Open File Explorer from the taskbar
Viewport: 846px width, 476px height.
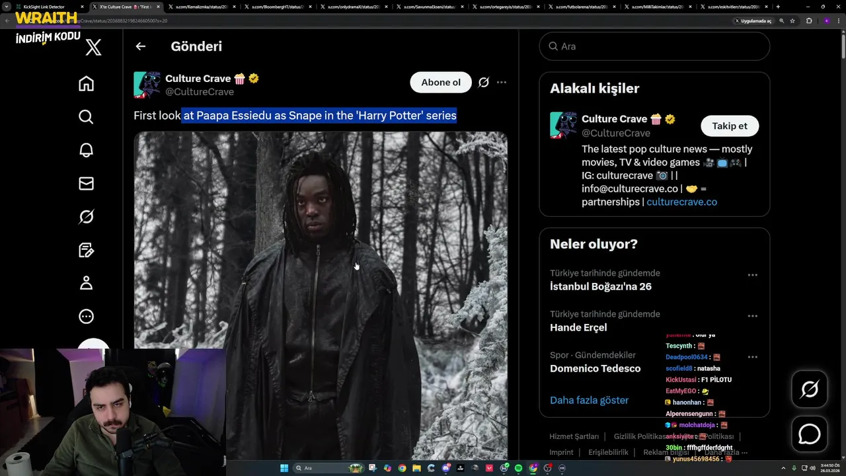coord(416,468)
